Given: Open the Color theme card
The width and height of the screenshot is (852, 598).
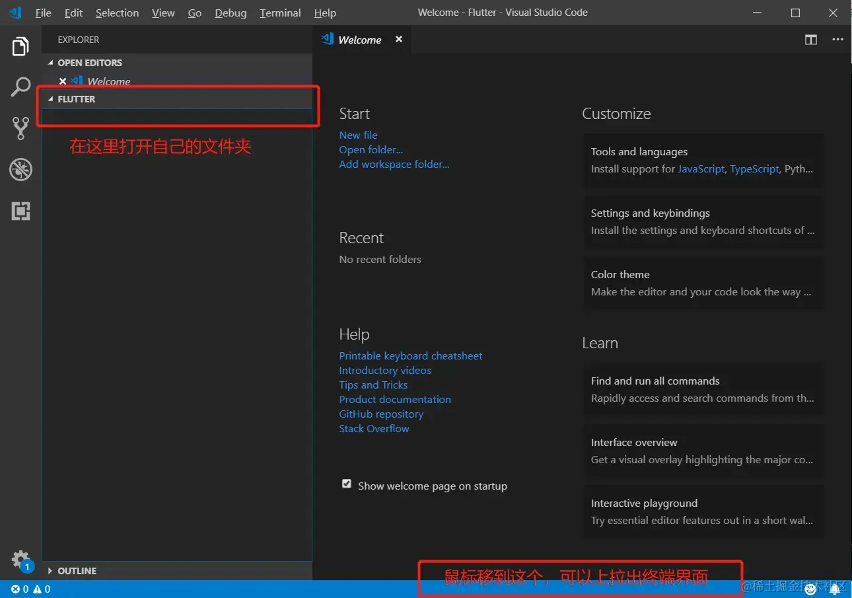Looking at the screenshot, I should (703, 283).
